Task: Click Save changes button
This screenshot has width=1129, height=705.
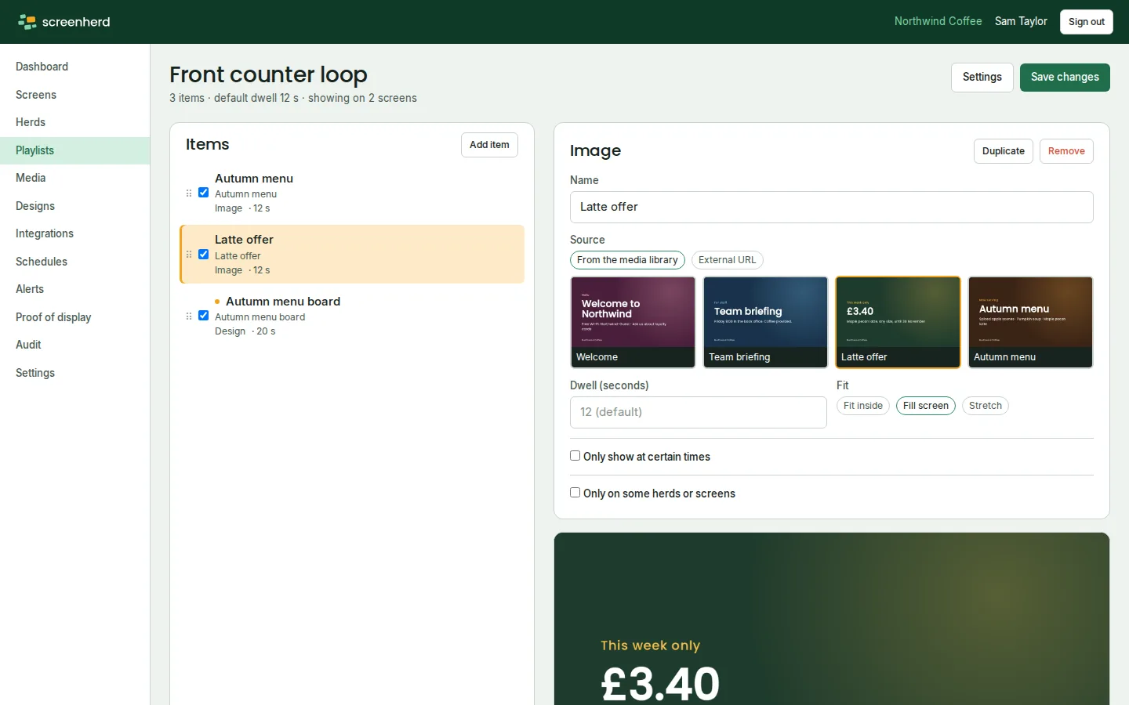Action: [x=1065, y=78]
